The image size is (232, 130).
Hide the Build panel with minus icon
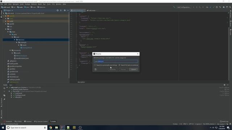click(228, 85)
